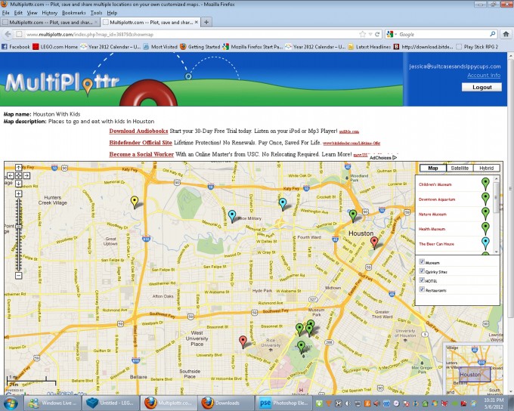Bookmark this page with the star icon
Viewport: 514px width, 411px height.
[362, 34]
